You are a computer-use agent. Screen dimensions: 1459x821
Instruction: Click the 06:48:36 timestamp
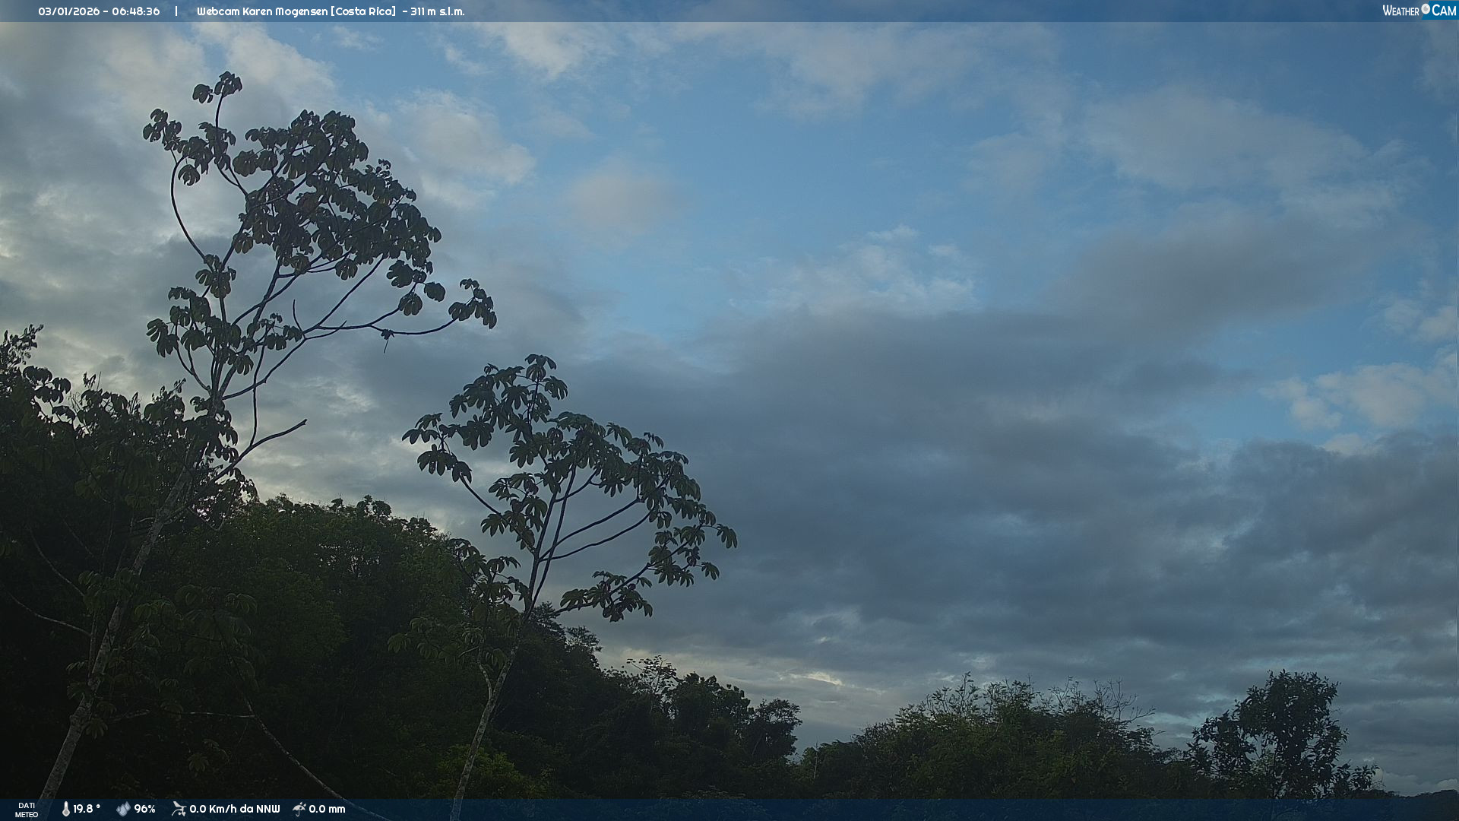[135, 11]
